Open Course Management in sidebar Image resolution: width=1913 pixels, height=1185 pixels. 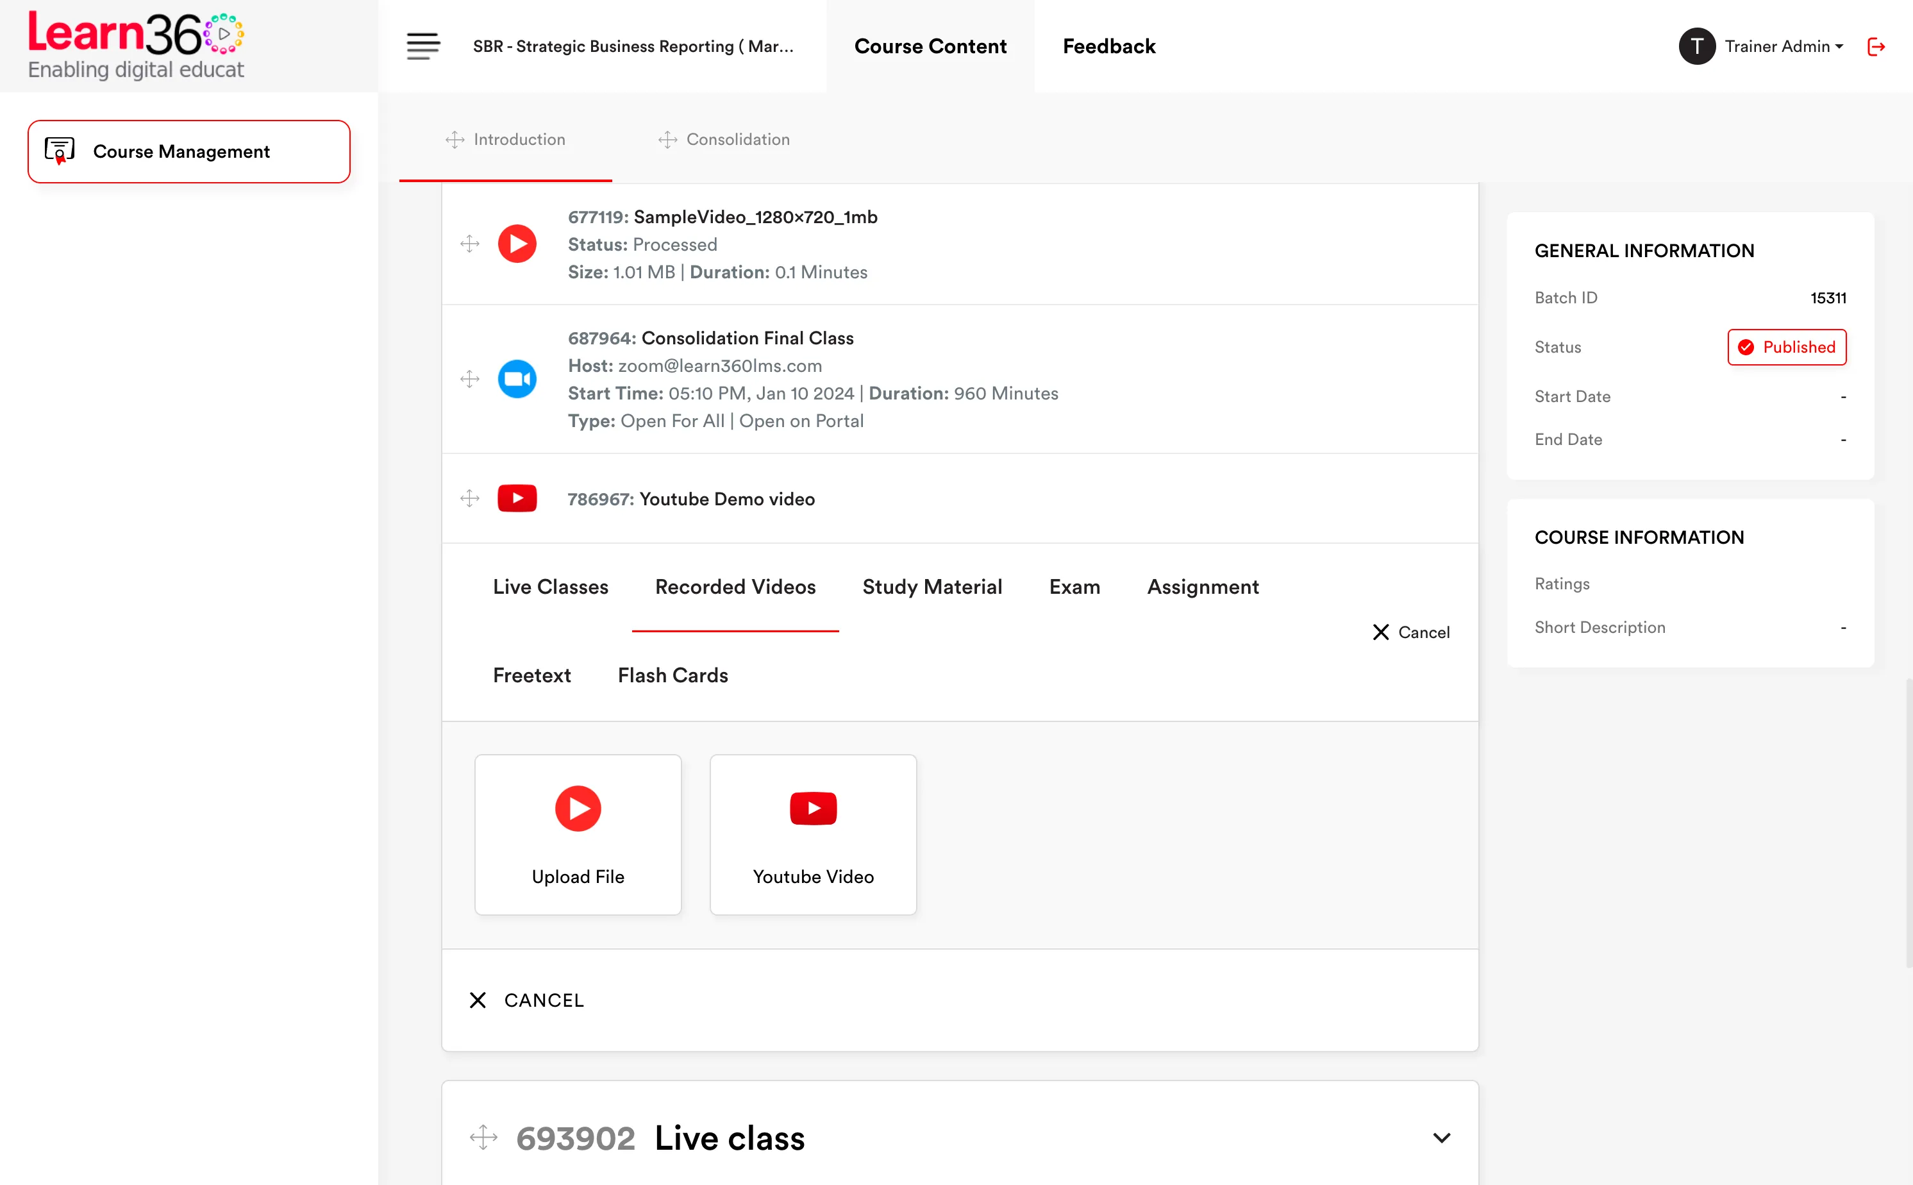pyautogui.click(x=188, y=151)
